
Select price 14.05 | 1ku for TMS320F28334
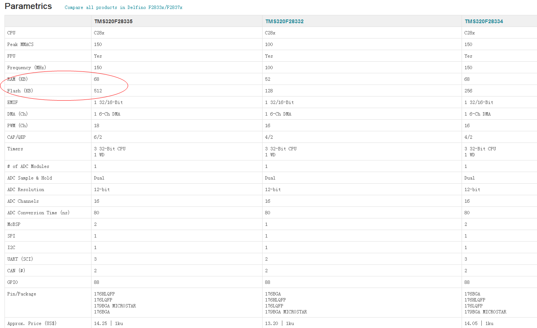pyautogui.click(x=479, y=324)
